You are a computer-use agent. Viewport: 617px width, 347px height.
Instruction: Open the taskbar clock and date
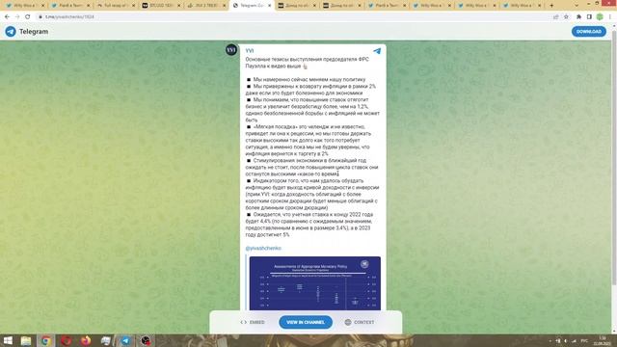[x=603, y=340]
